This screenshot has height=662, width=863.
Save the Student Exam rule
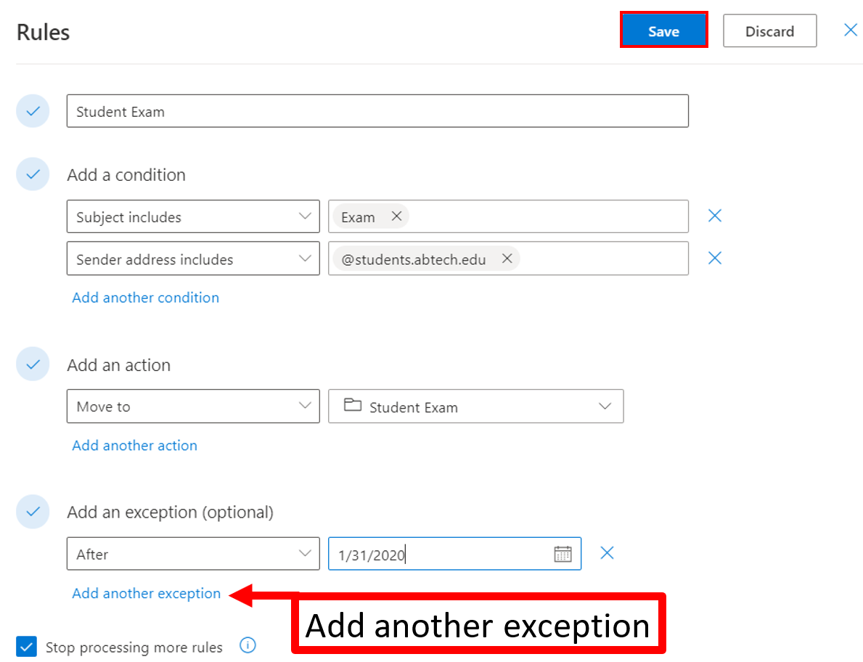pyautogui.click(x=663, y=31)
